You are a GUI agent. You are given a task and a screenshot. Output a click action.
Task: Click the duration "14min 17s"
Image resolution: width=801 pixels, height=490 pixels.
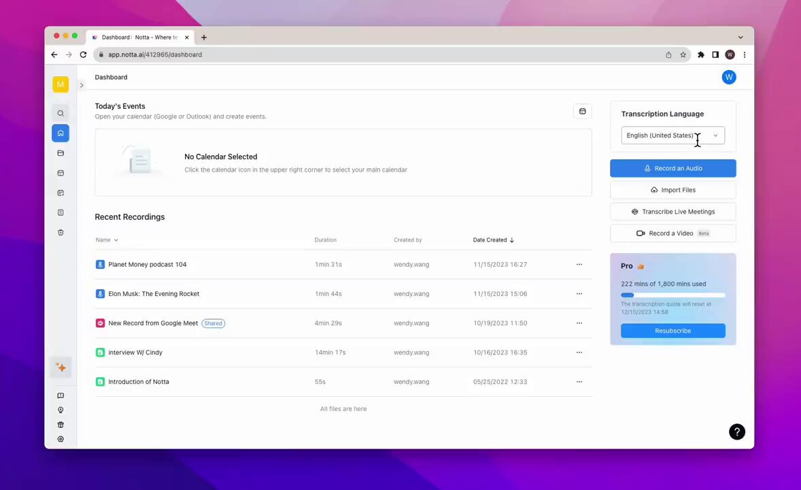point(330,353)
